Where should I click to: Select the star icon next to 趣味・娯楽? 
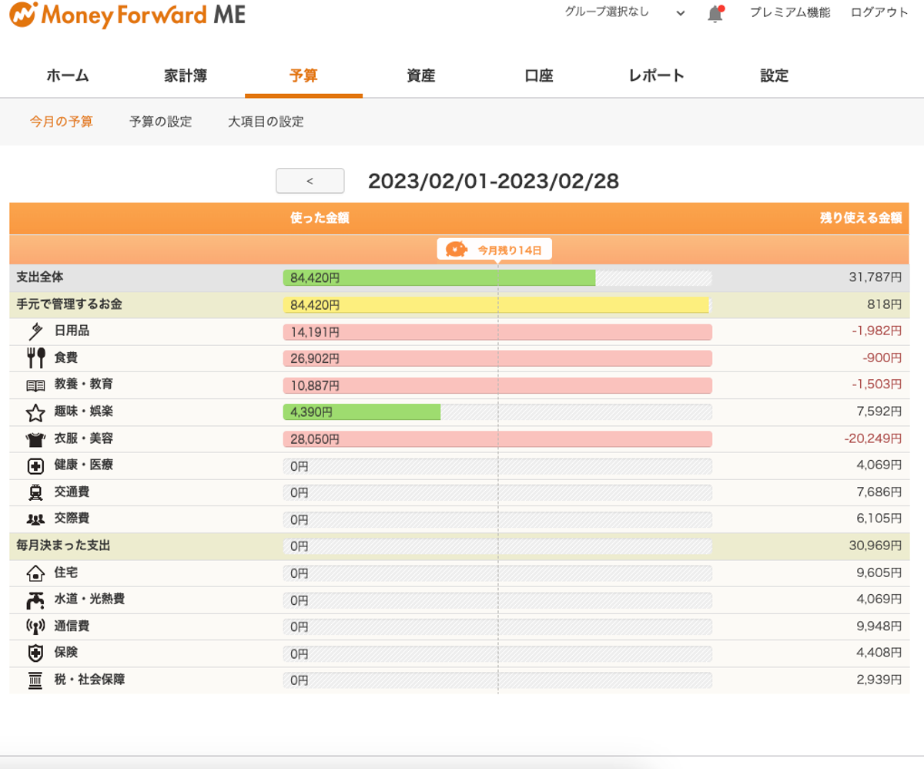35,411
